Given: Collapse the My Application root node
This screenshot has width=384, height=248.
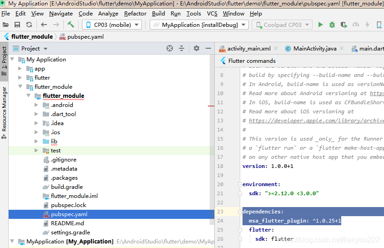Looking at the screenshot, I should pos(12,60).
